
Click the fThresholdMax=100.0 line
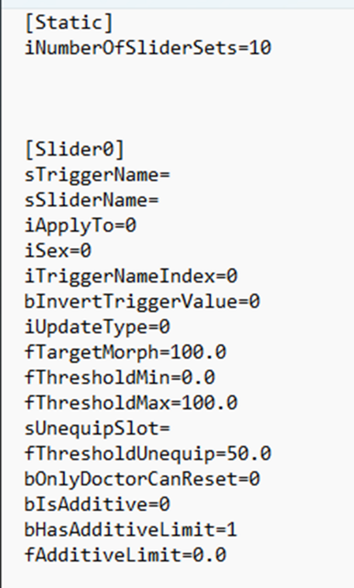(x=131, y=403)
